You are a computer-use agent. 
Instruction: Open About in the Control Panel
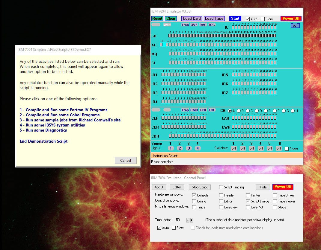tap(159, 187)
